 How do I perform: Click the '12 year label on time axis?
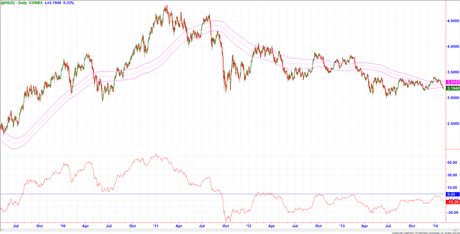[249, 225]
